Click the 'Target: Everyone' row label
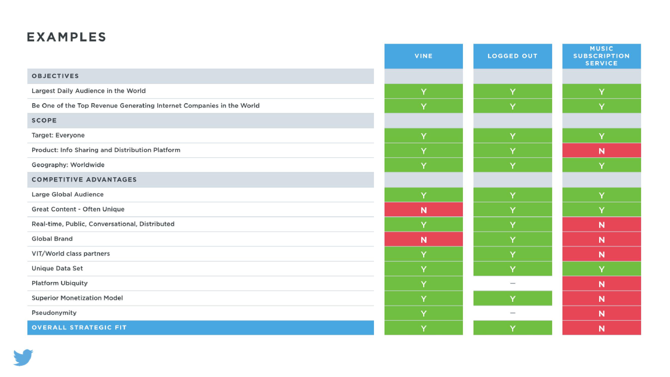670x377 pixels. coord(58,135)
